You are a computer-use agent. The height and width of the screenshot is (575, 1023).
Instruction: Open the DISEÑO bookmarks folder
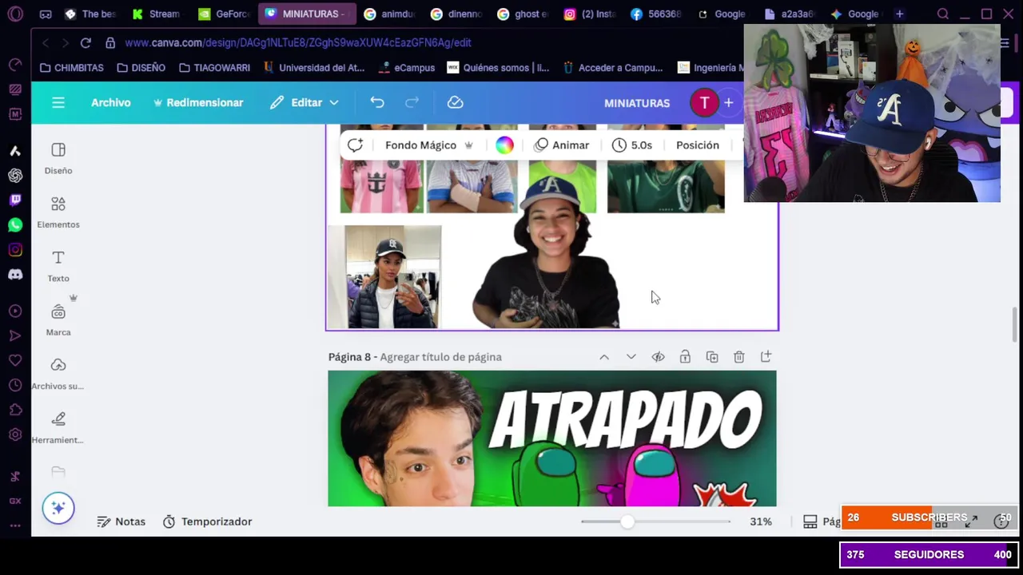pyautogui.click(x=141, y=68)
